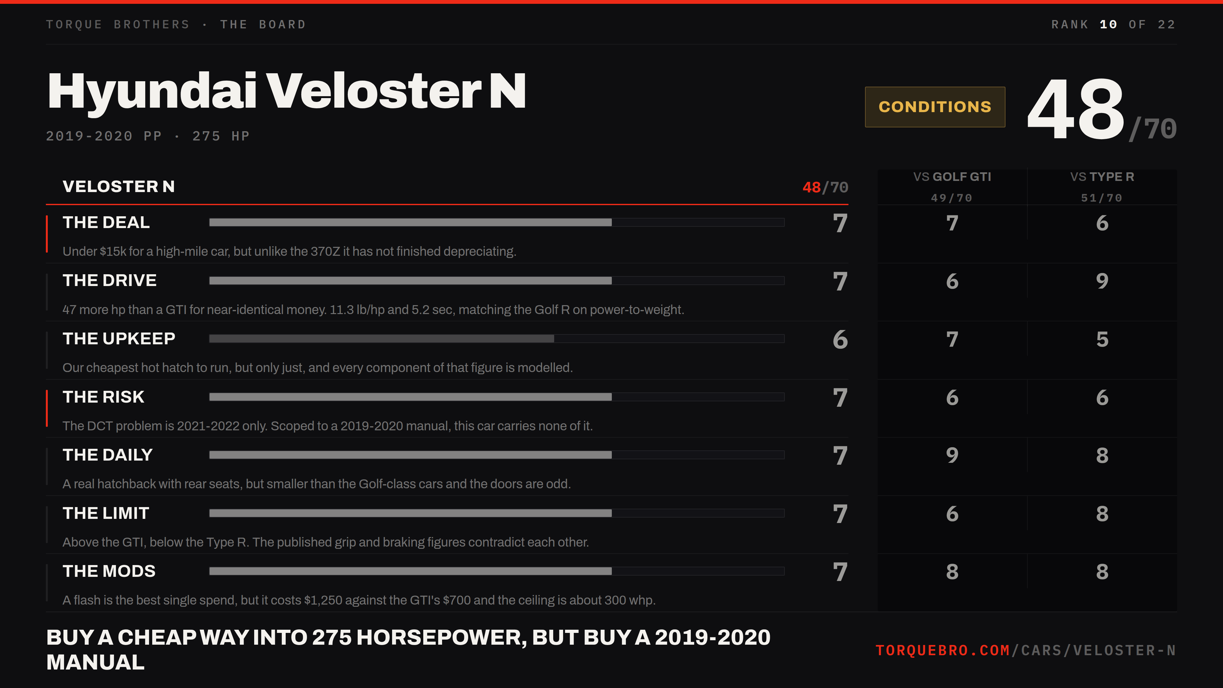This screenshot has width=1223, height=688.
Task: Select THE RISK category row title
Action: 103,397
